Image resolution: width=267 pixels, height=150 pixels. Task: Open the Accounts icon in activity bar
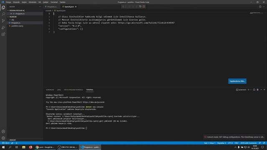(x=3, y=131)
